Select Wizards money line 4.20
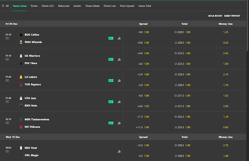This screenshot has height=161, width=249. click(226, 43)
